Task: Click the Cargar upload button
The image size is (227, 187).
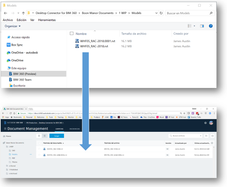Action: pos(56,136)
